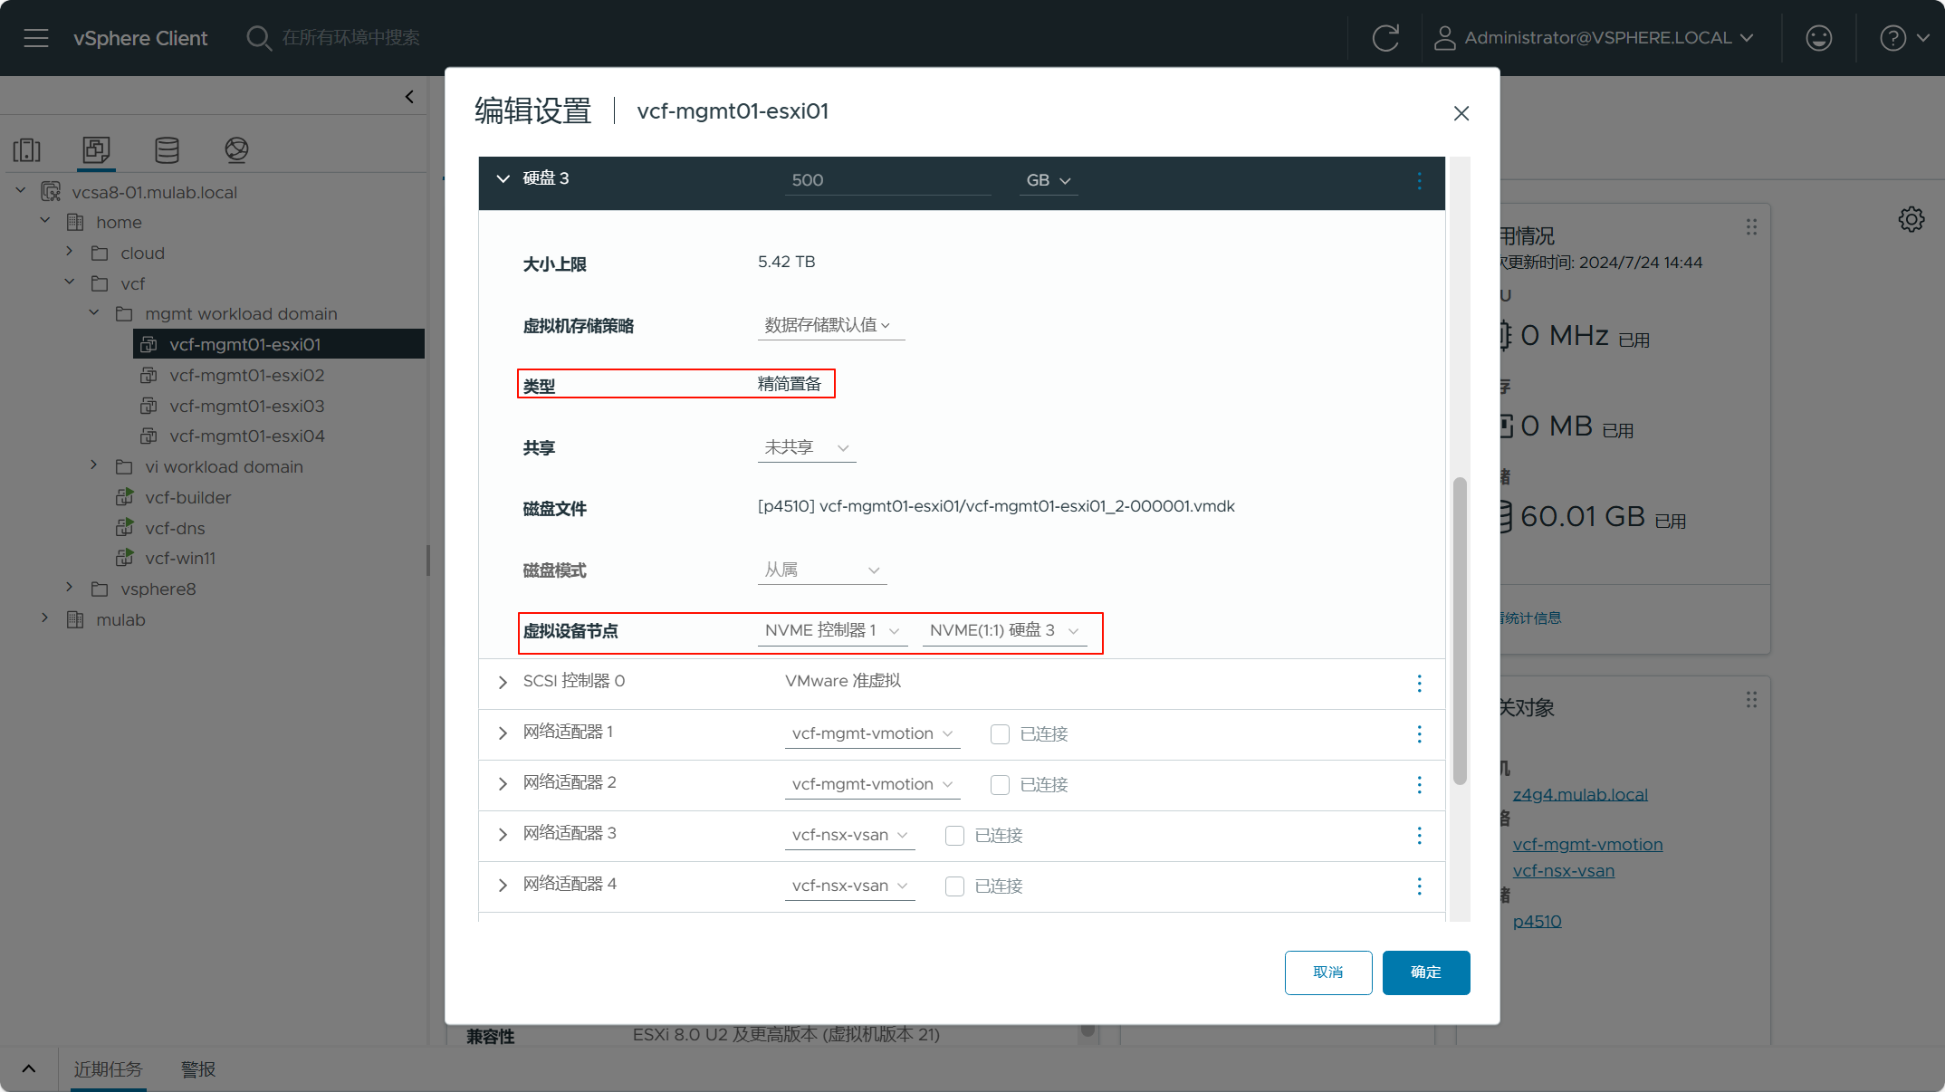Open the Administrator@VSPHERE.LOCAL user menu
This screenshot has width=1945, height=1092.
(1595, 38)
